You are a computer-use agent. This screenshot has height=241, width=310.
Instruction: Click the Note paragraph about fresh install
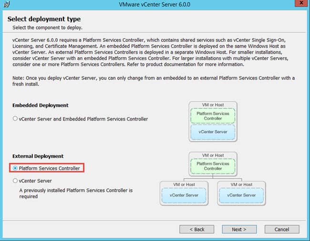click(x=154, y=81)
